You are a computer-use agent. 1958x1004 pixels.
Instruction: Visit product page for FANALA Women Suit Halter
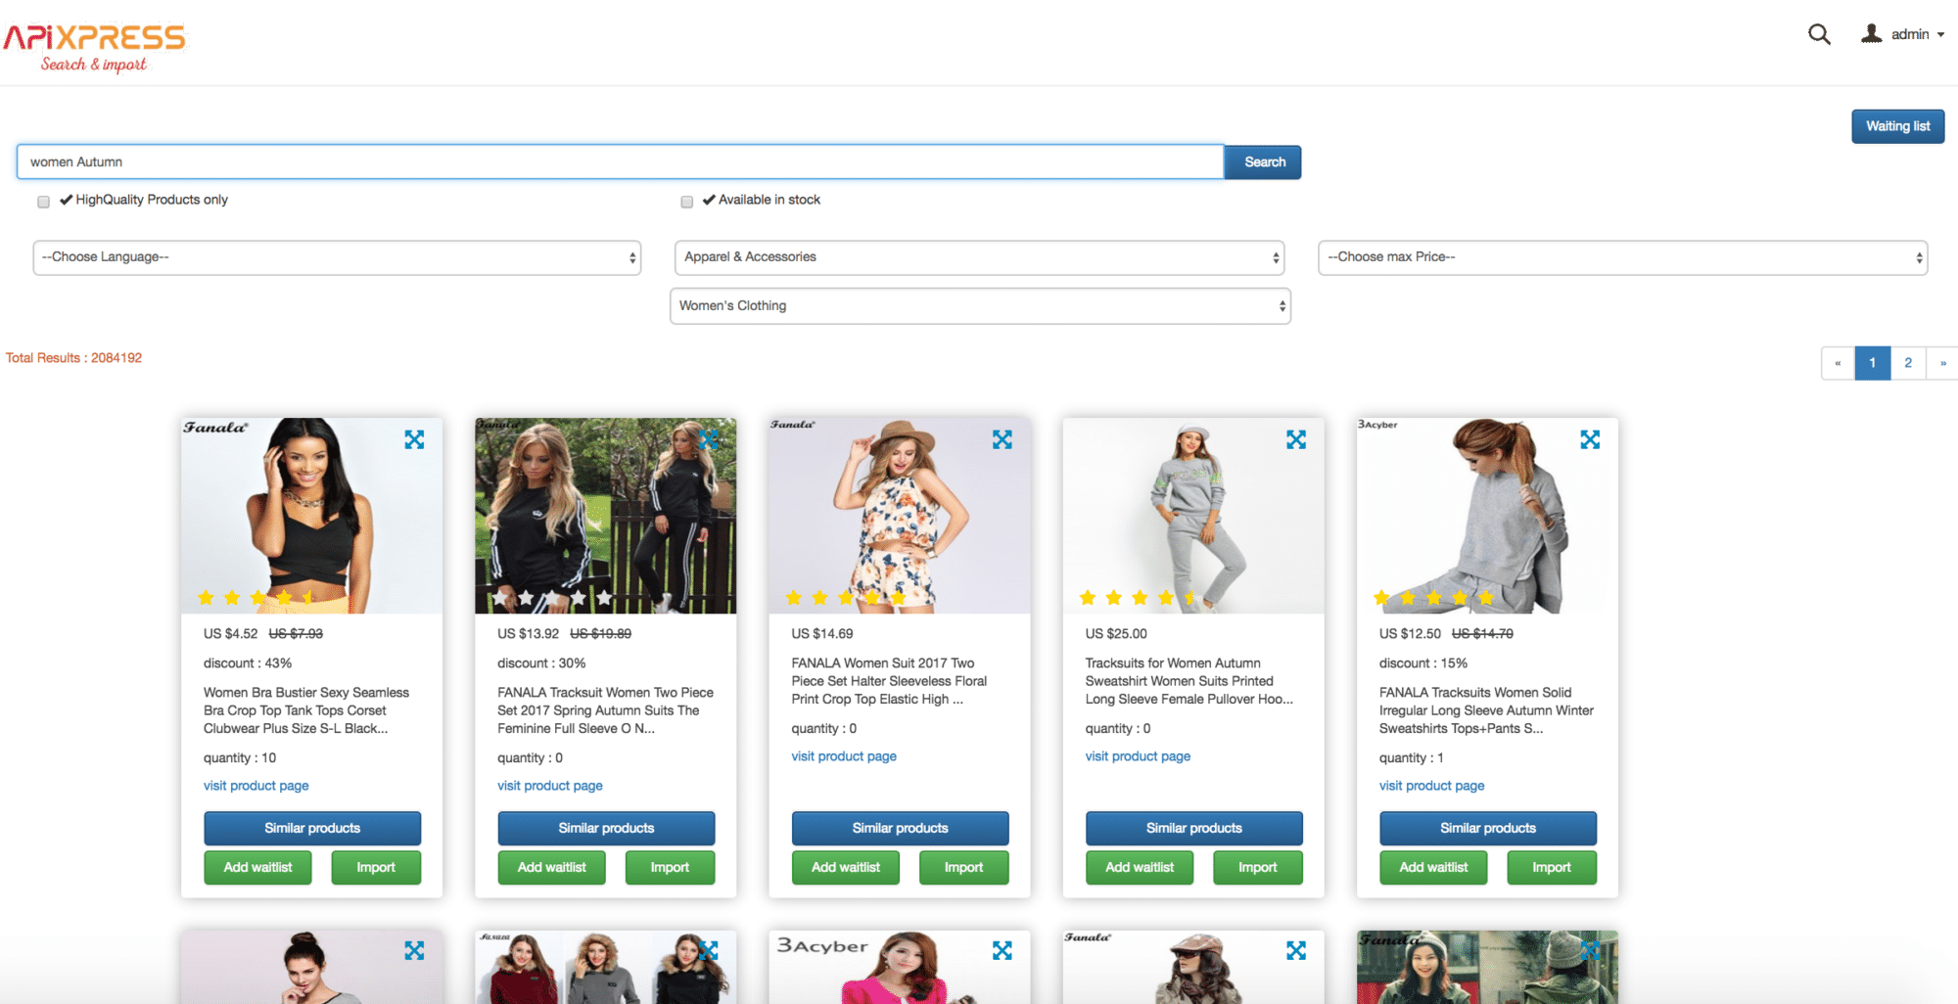(x=844, y=756)
